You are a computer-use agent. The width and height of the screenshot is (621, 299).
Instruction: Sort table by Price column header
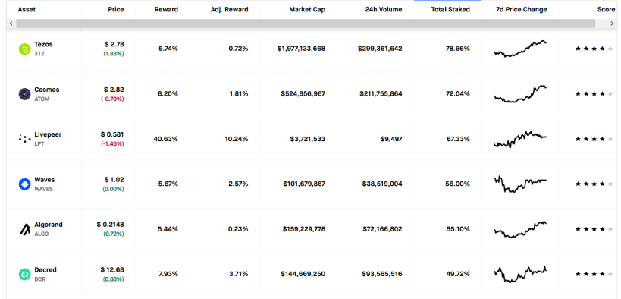pos(116,10)
